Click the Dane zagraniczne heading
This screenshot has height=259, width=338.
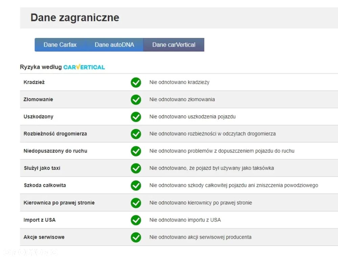click(x=75, y=18)
